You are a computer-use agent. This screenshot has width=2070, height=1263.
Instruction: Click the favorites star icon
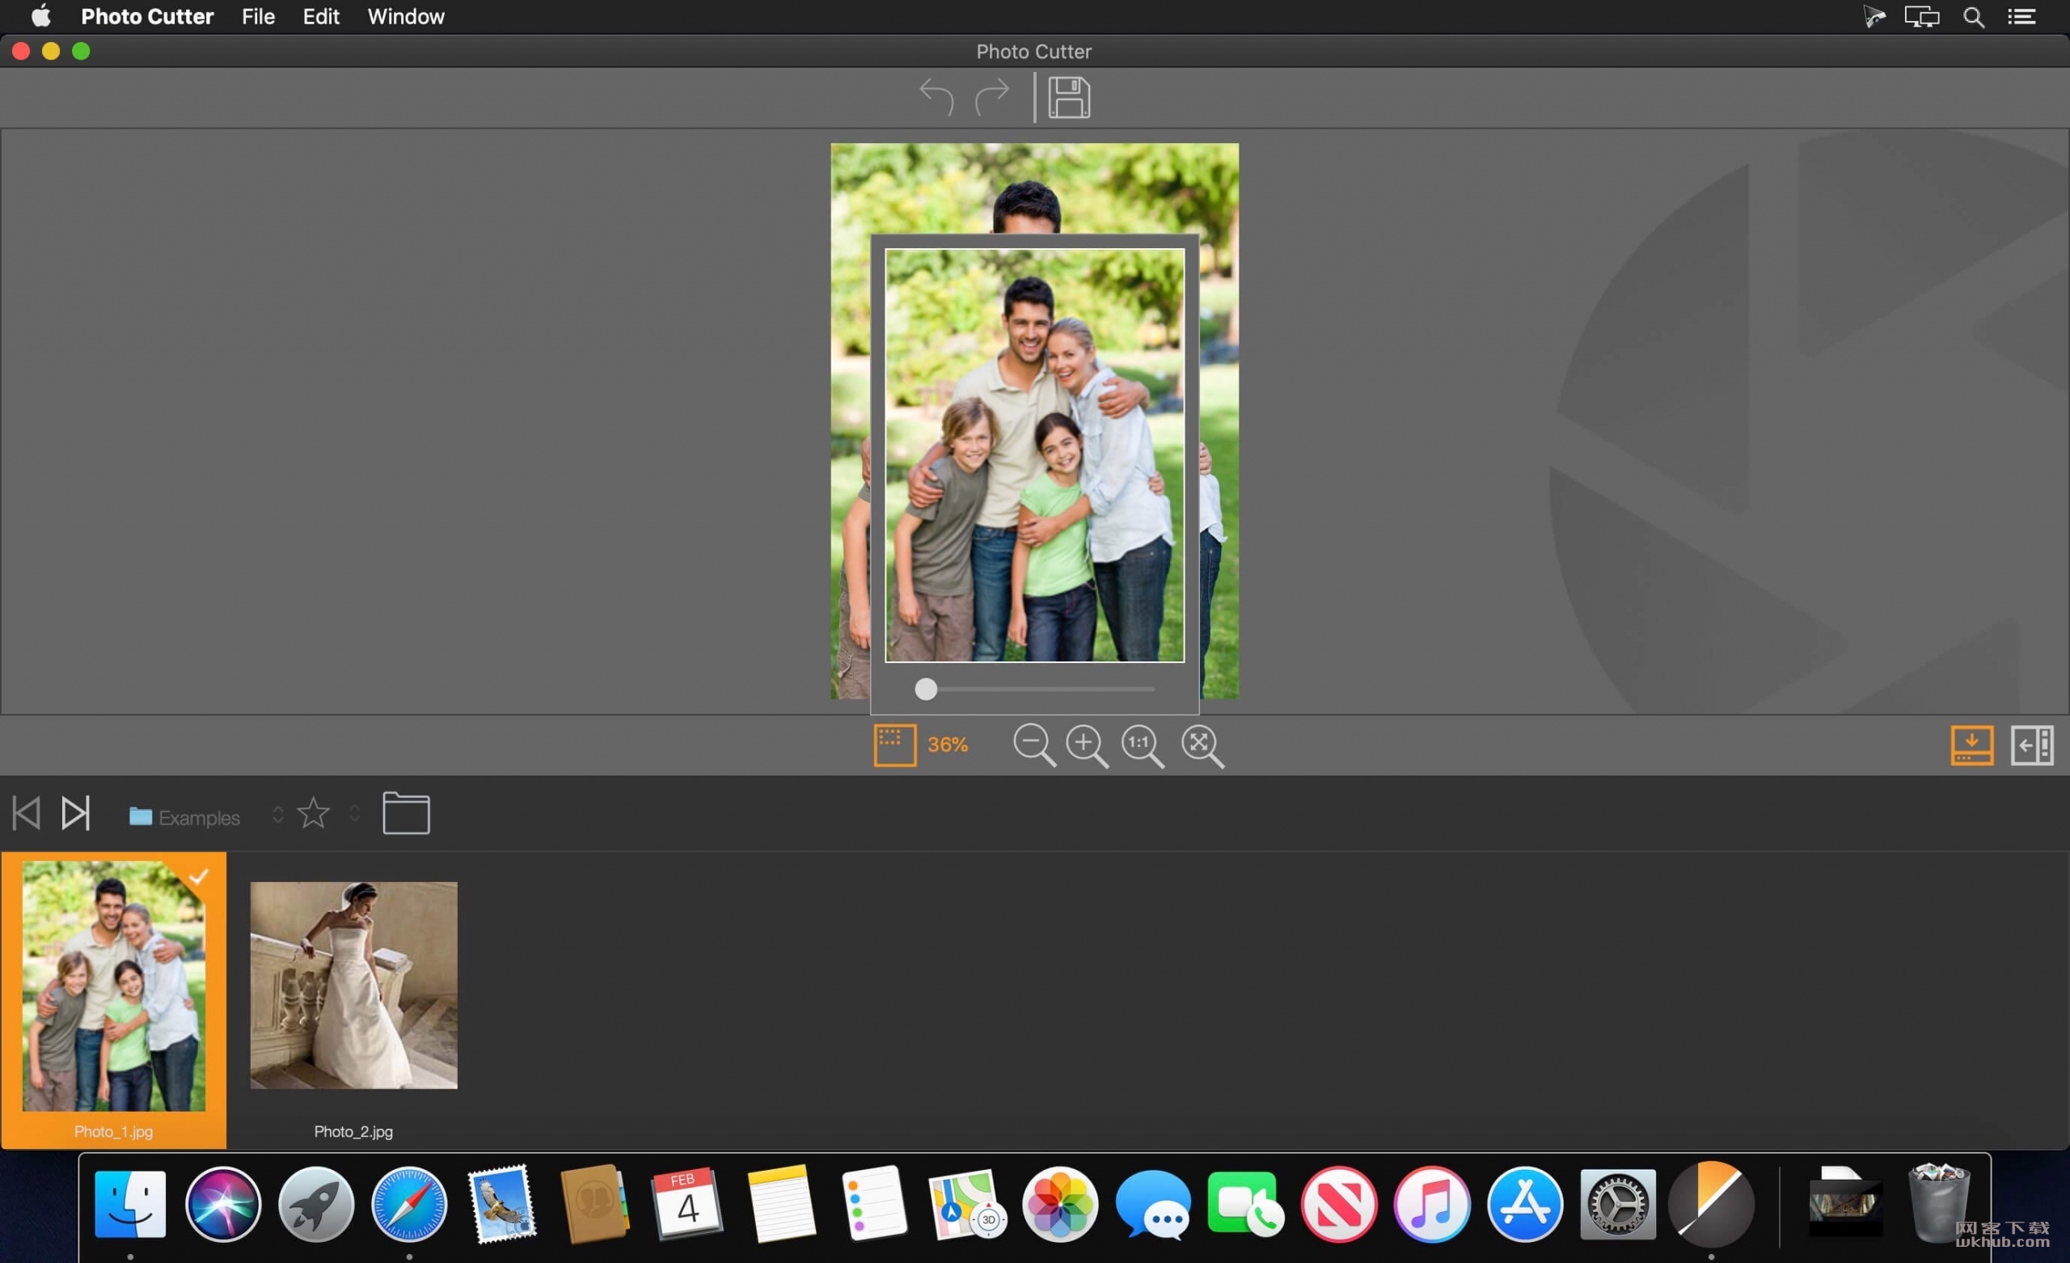(314, 813)
